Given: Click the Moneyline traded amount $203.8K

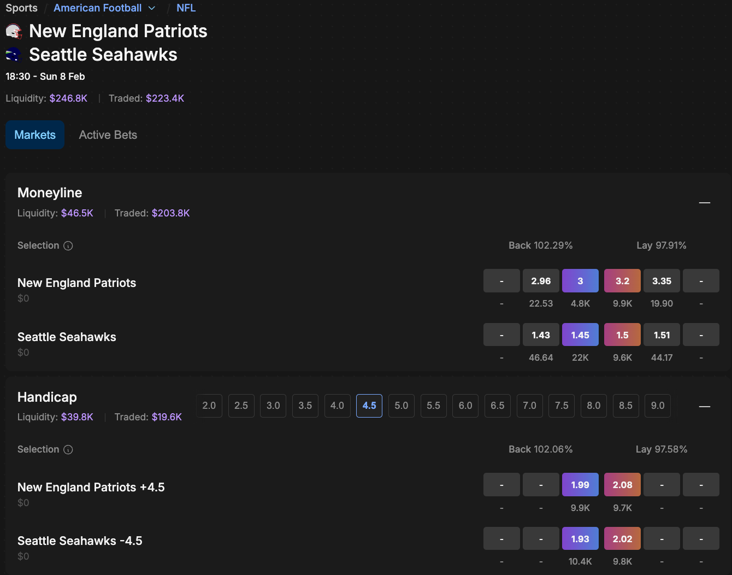Looking at the screenshot, I should [x=171, y=213].
